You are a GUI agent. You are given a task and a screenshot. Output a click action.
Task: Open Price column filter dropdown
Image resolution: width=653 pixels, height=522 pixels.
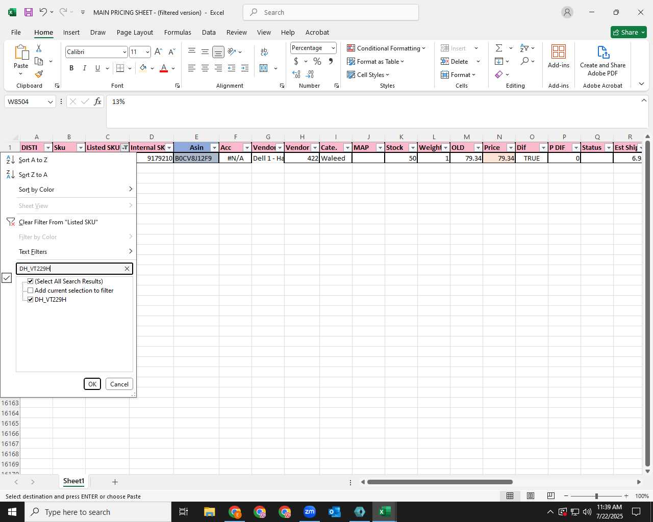click(511, 148)
